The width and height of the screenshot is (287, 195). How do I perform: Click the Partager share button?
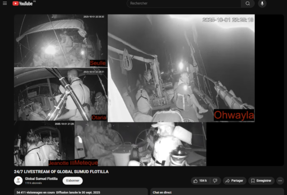(234, 181)
